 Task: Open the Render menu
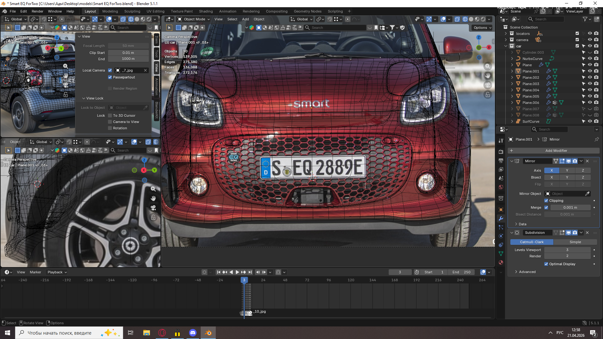[x=37, y=11]
